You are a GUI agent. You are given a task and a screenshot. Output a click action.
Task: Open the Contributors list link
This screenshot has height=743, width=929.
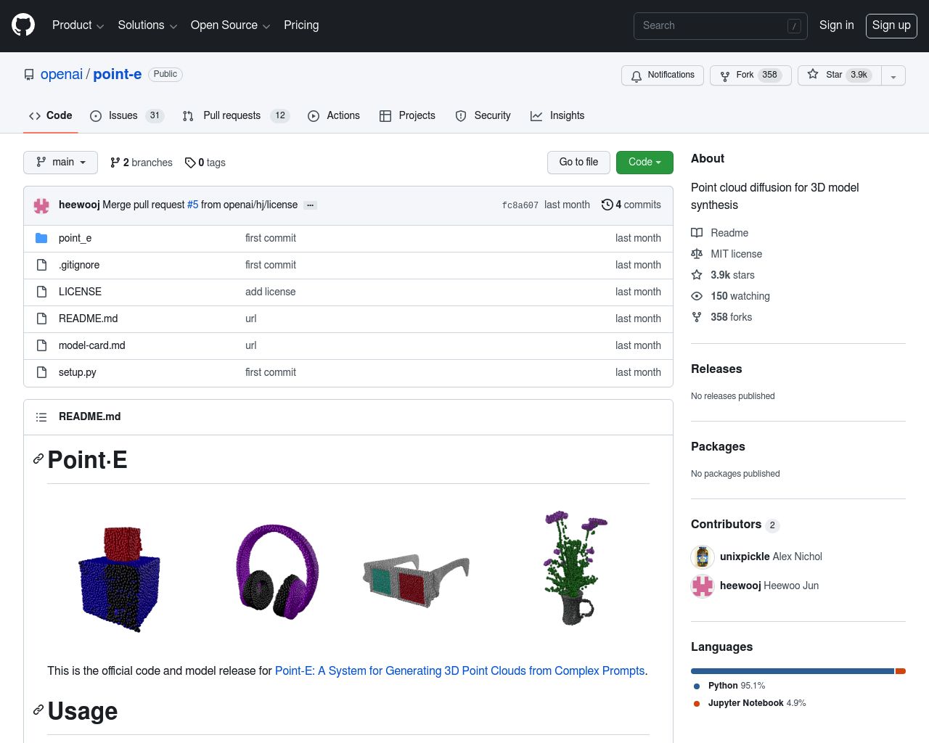pyautogui.click(x=734, y=525)
